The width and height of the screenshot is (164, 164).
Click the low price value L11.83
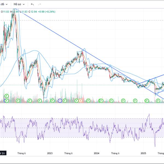pos(24,12)
